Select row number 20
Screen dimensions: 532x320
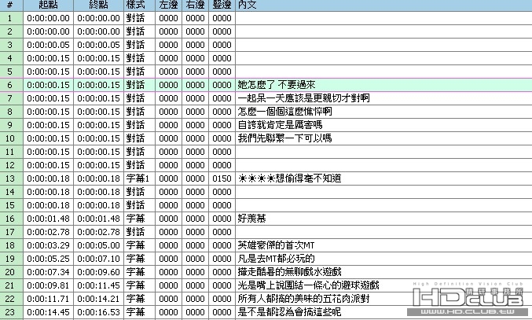tap(11, 272)
